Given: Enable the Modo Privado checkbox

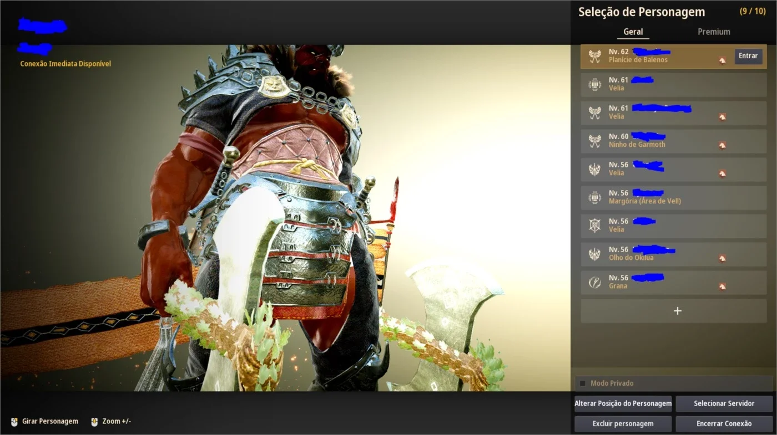Looking at the screenshot, I should pyautogui.click(x=582, y=383).
